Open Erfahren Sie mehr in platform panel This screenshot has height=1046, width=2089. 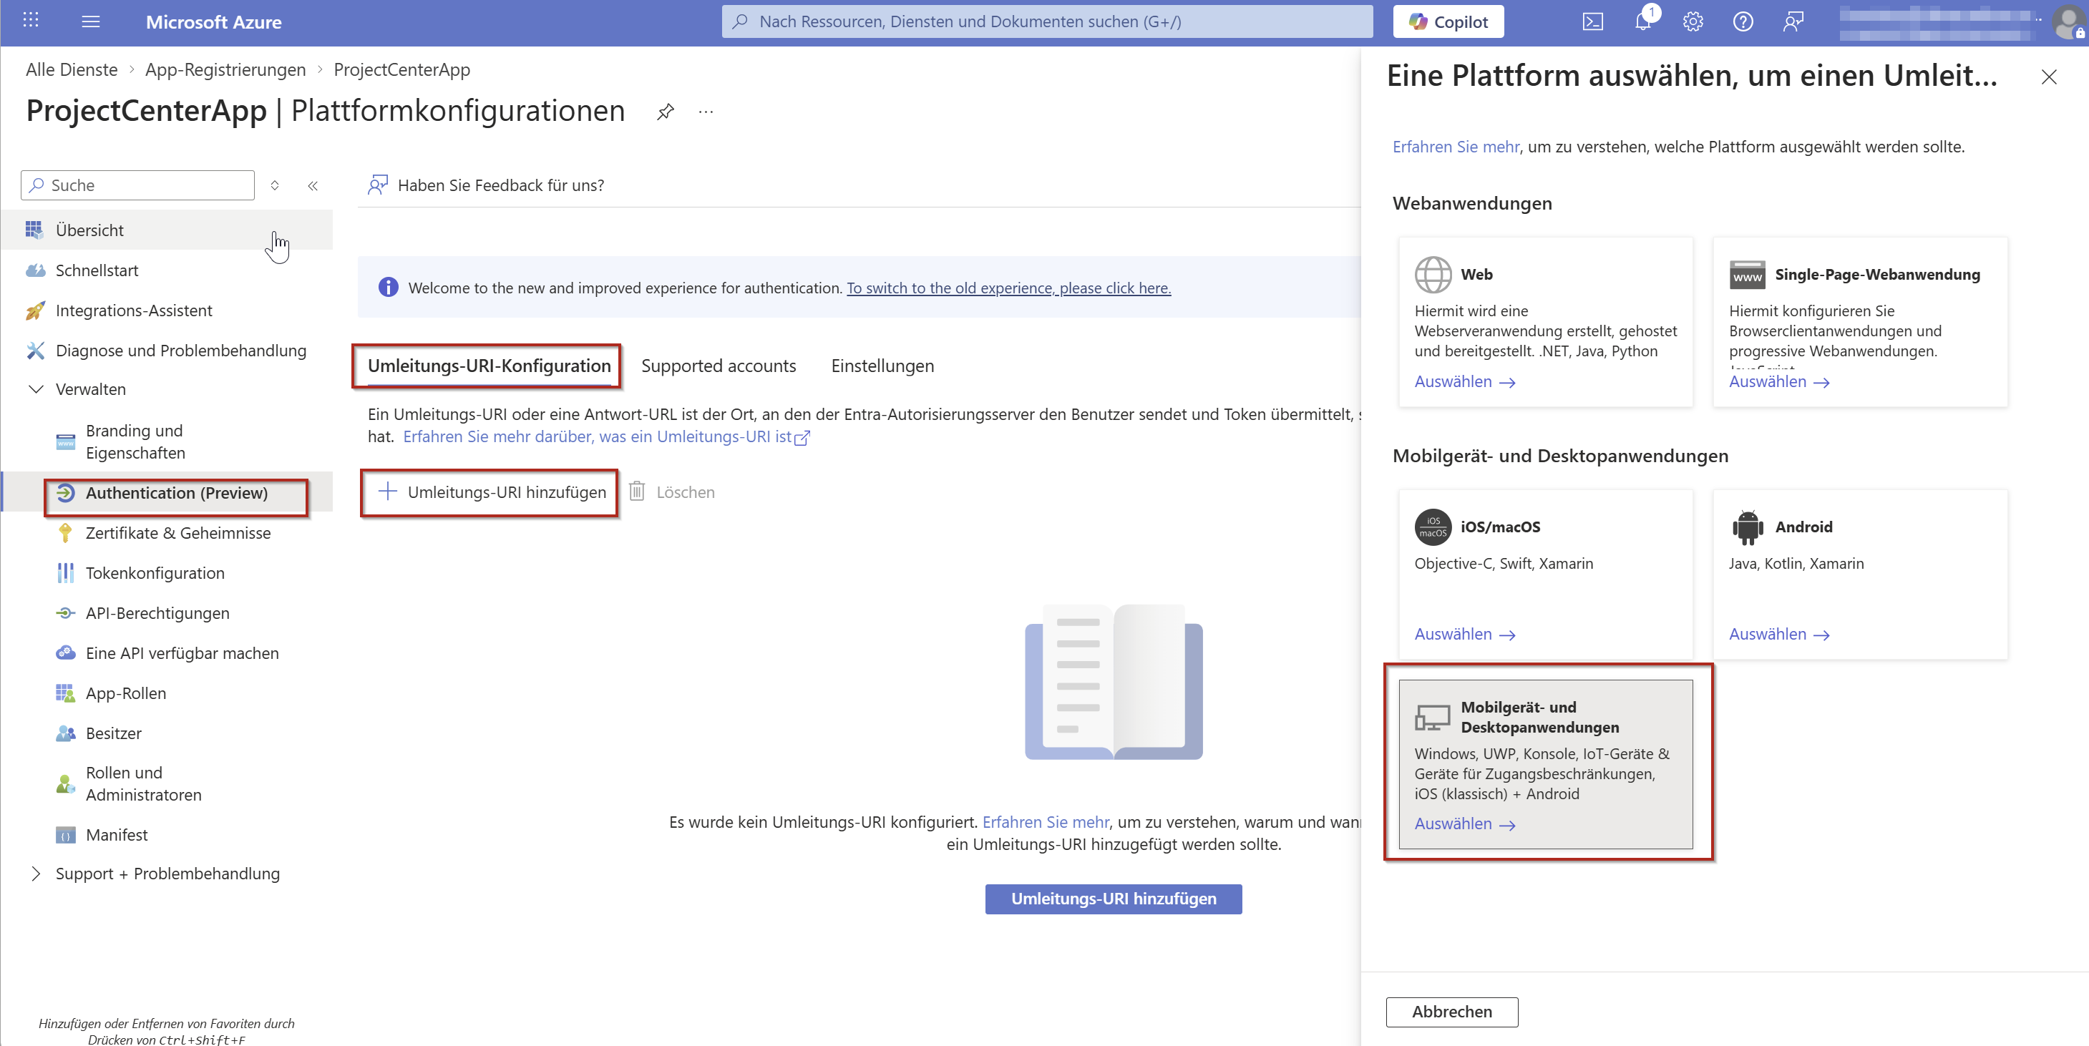tap(1456, 147)
